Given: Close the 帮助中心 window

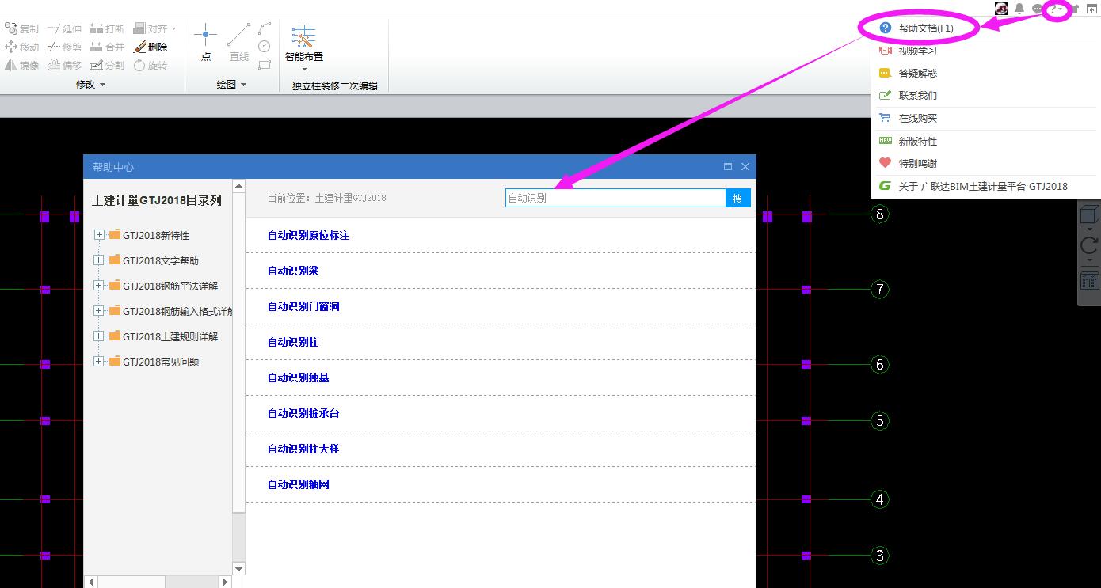Looking at the screenshot, I should click(745, 167).
